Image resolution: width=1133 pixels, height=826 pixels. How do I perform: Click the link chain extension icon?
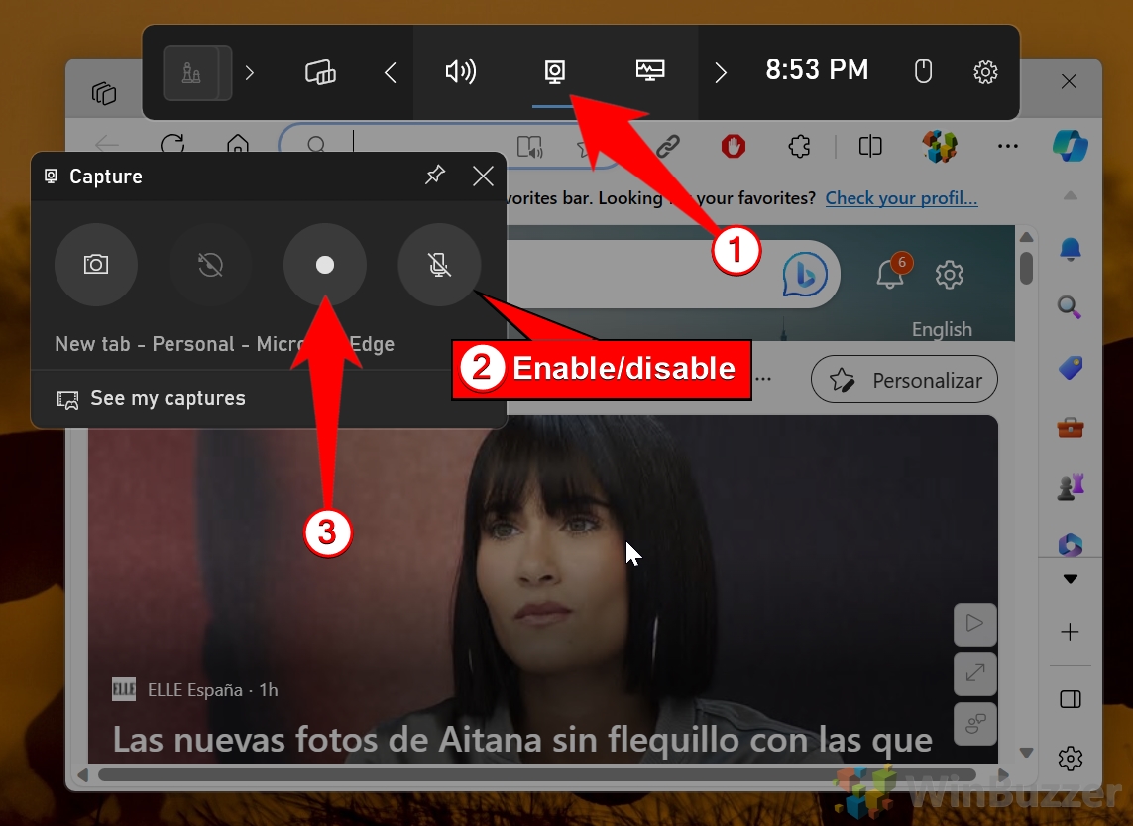668,146
